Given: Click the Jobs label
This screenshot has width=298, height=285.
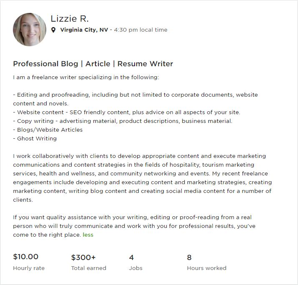Looking at the screenshot, I should [136, 268].
